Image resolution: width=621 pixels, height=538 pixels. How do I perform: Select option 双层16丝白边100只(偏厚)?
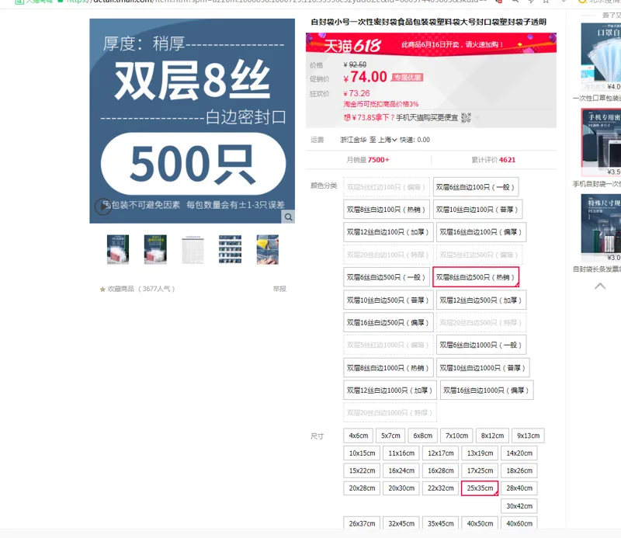[x=481, y=232]
